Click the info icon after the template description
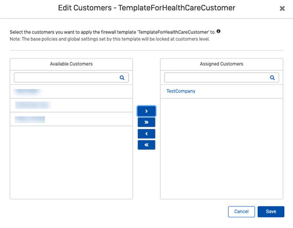The width and height of the screenshot is (293, 228). pyautogui.click(x=218, y=31)
